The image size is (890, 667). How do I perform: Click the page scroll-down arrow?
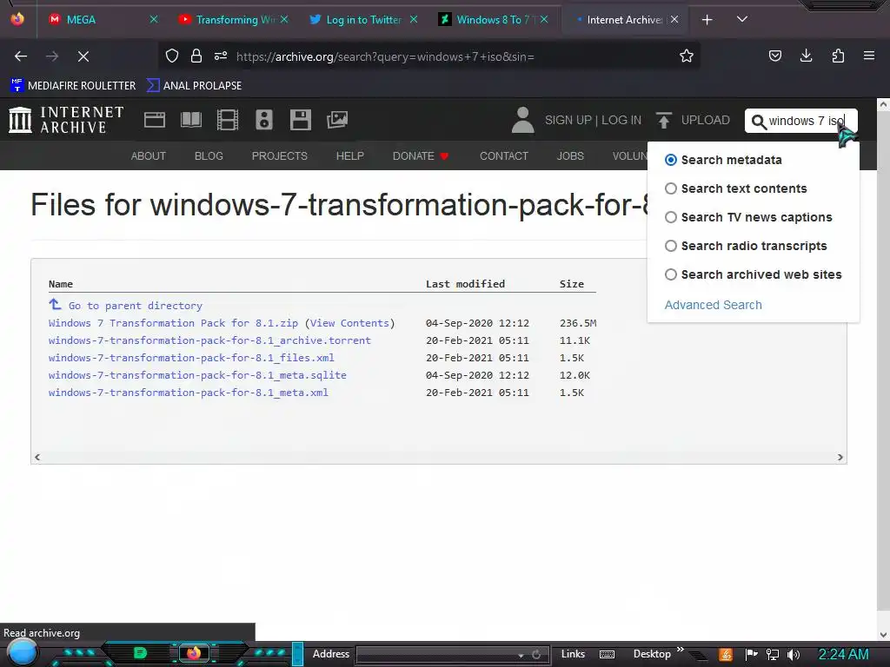[883, 635]
